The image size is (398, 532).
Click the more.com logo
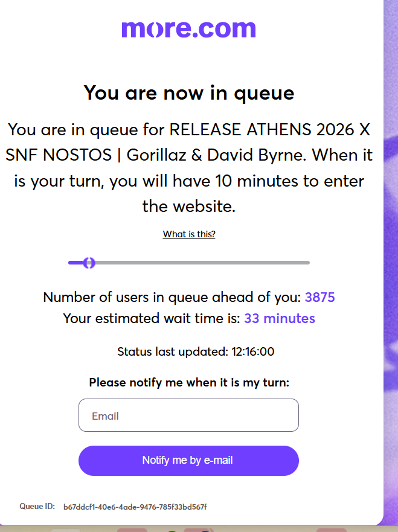click(188, 28)
